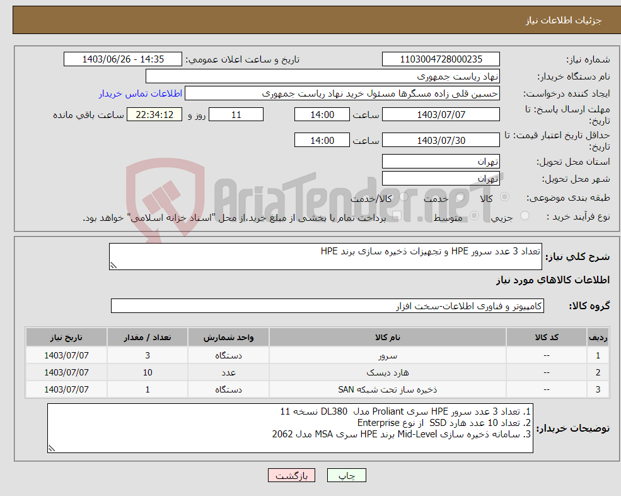Click the ردیف column header

(x=598, y=338)
